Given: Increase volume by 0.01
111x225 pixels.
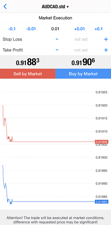Looking at the screenshot, I should (79, 29).
